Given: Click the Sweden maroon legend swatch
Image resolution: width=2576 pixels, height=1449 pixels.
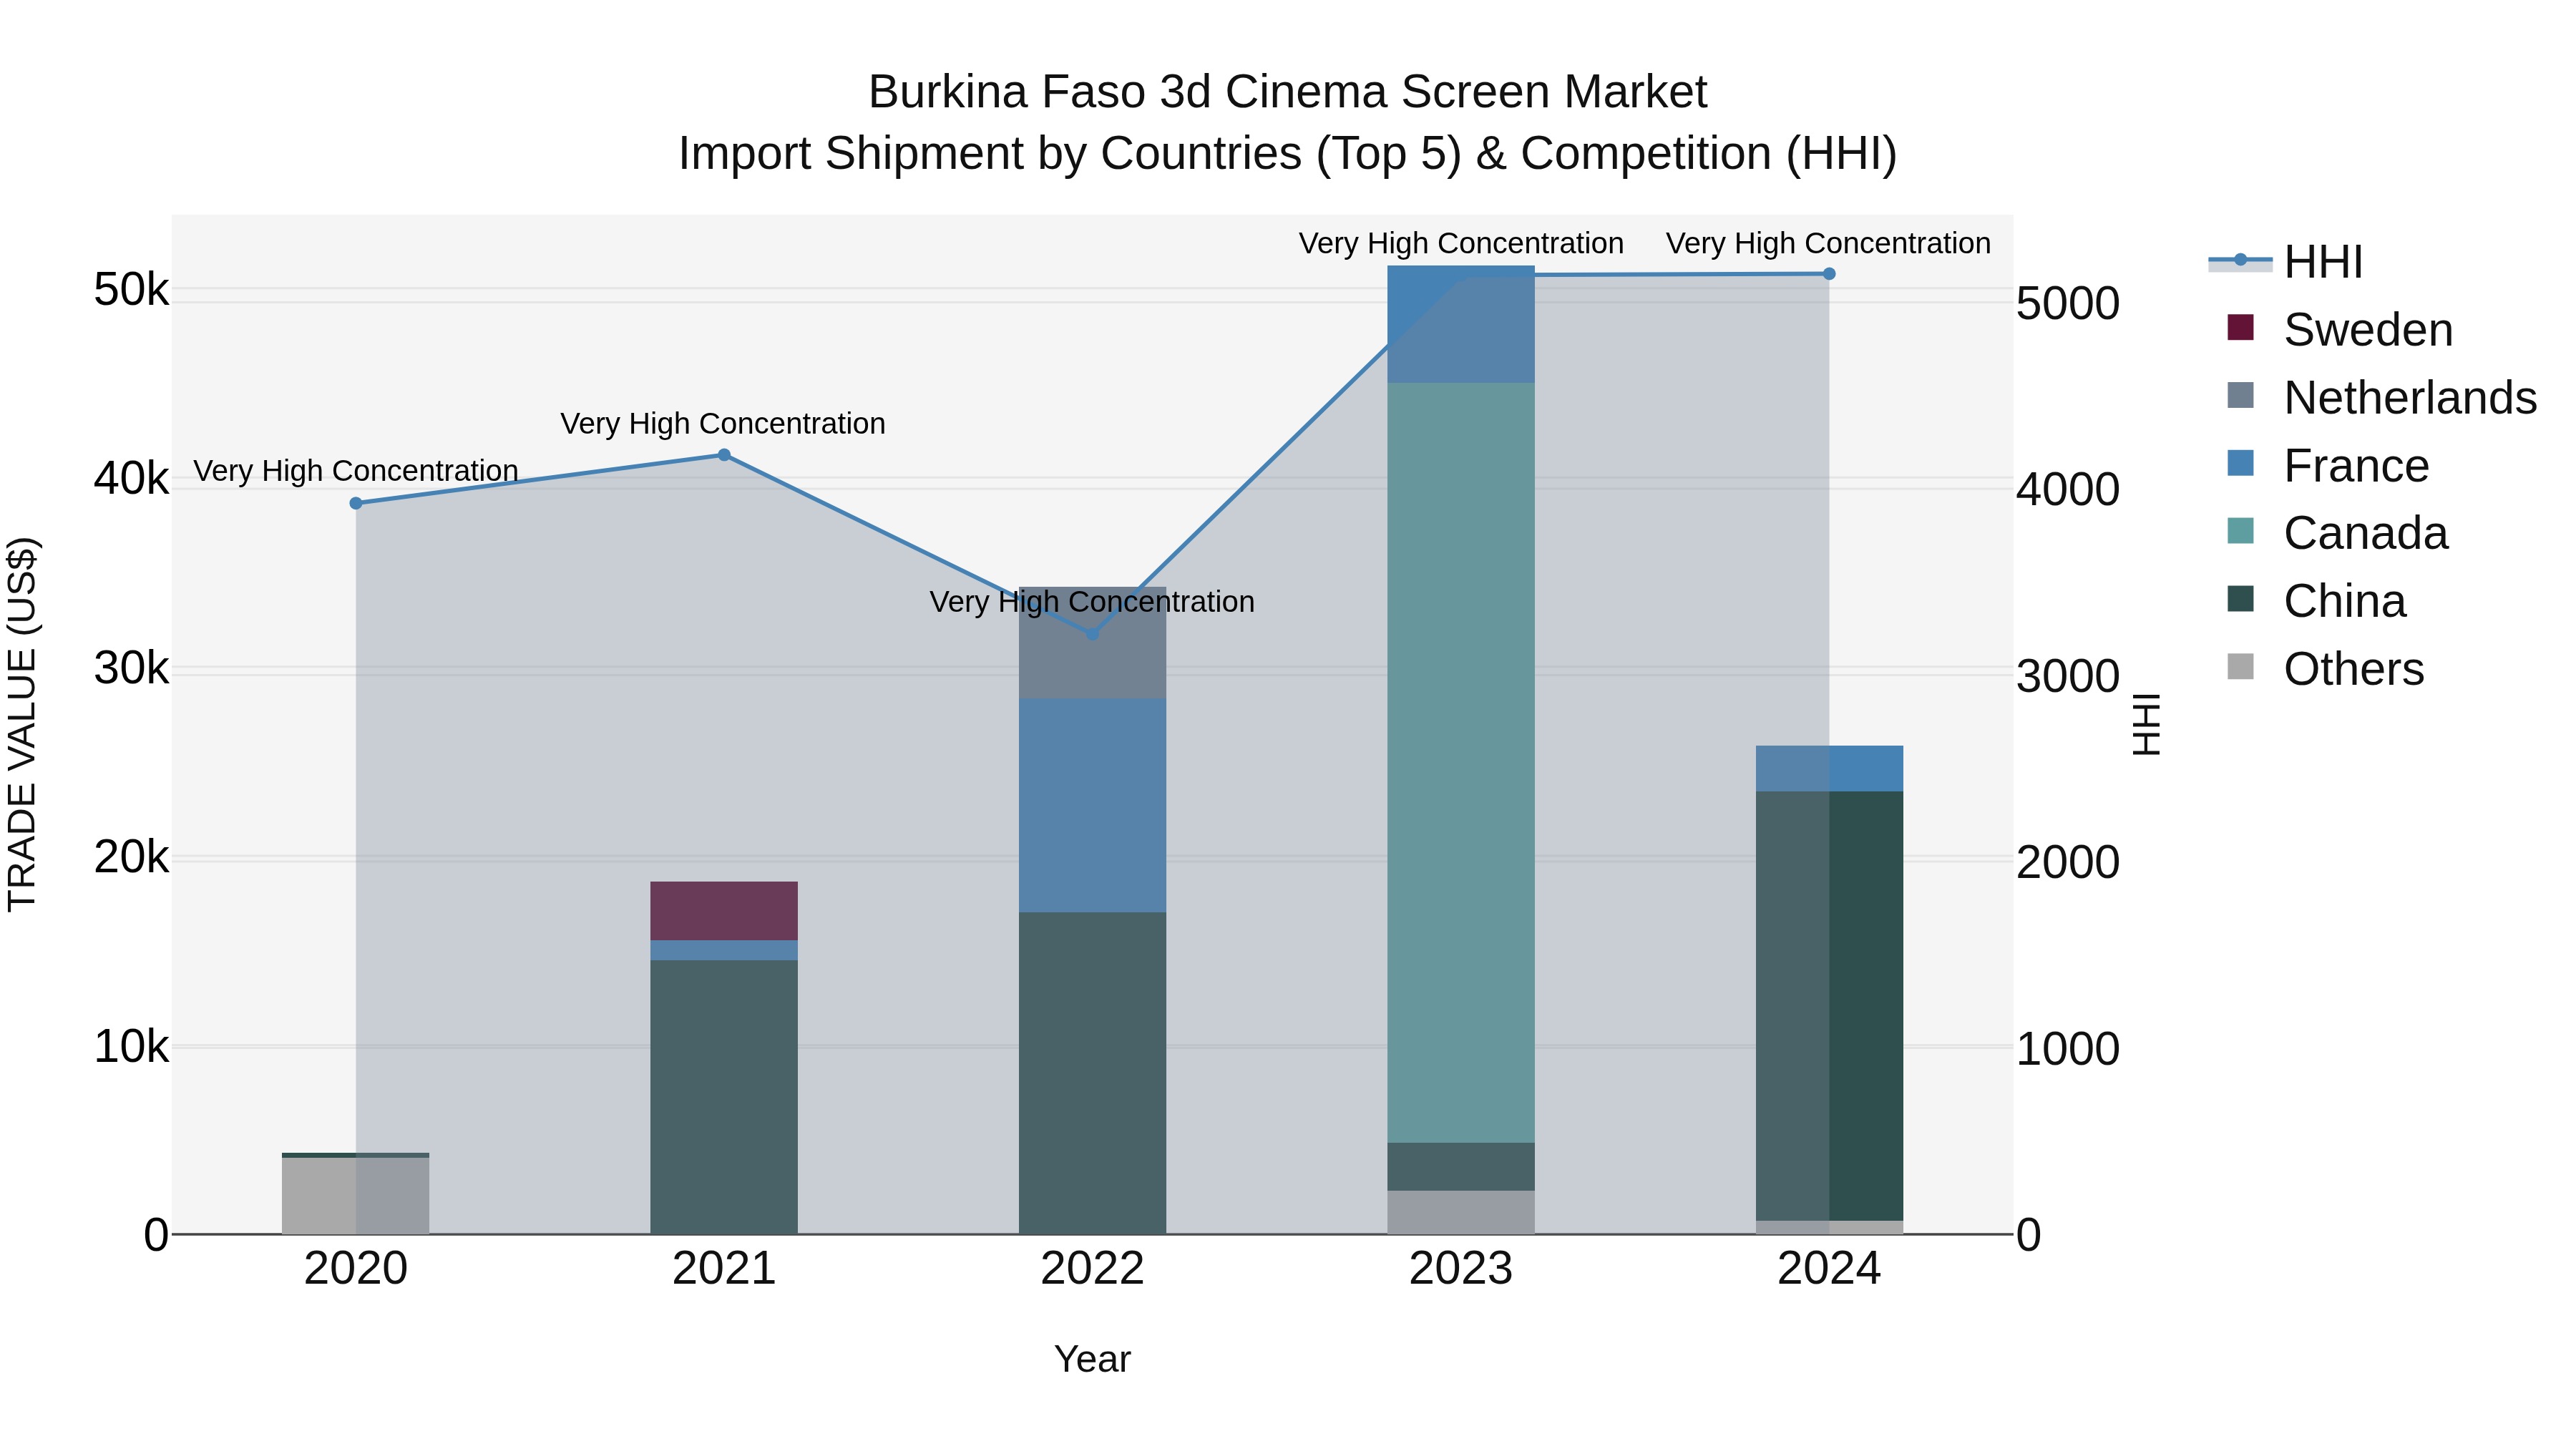Looking at the screenshot, I should tap(2240, 327).
